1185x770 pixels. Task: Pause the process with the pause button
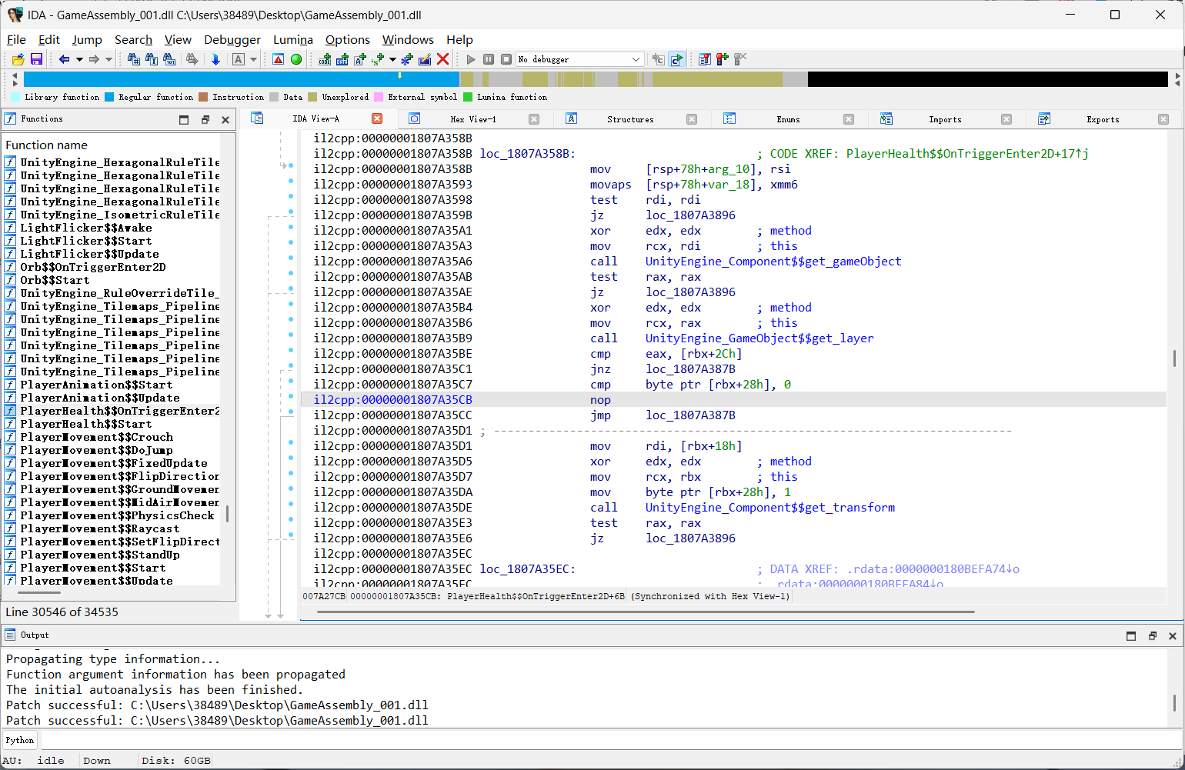click(x=489, y=59)
